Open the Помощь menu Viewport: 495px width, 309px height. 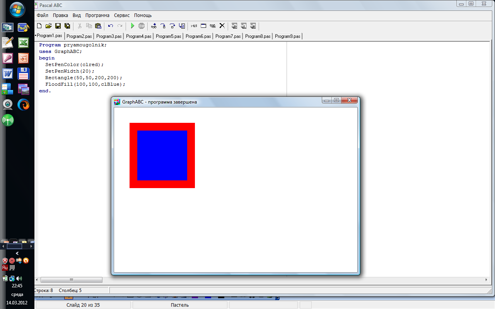tap(143, 15)
